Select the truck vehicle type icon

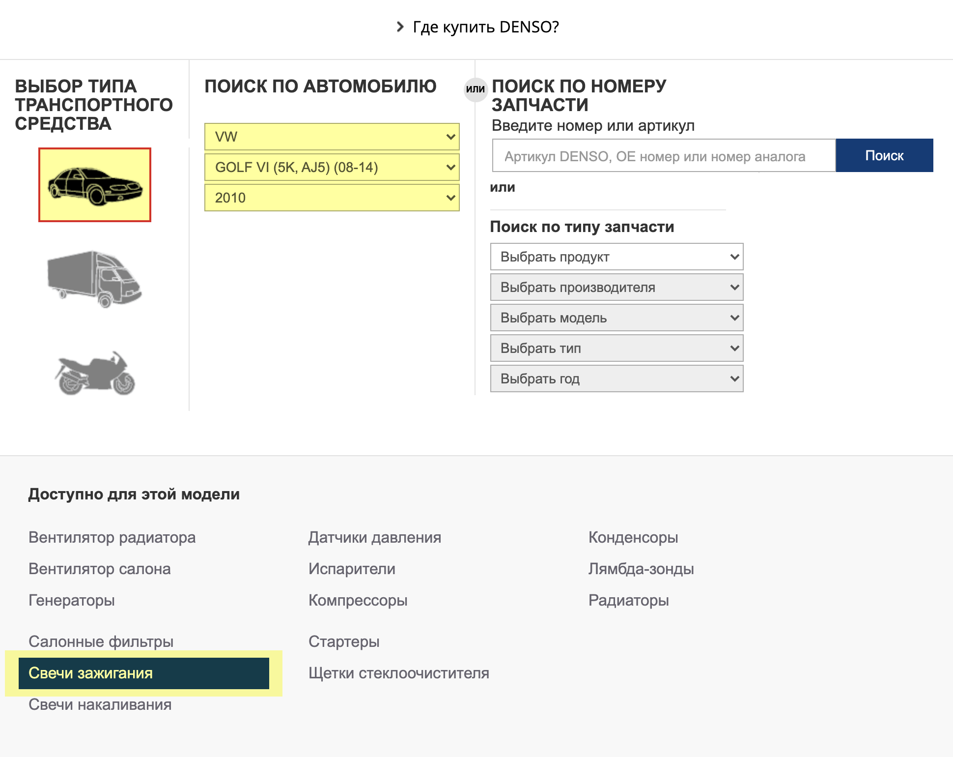pos(95,279)
